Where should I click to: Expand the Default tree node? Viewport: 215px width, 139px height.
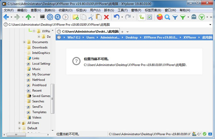coord(19,128)
